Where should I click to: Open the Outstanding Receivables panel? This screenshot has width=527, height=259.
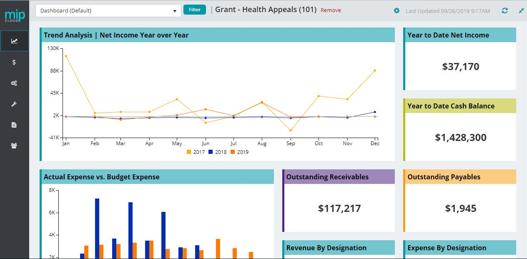point(339,201)
